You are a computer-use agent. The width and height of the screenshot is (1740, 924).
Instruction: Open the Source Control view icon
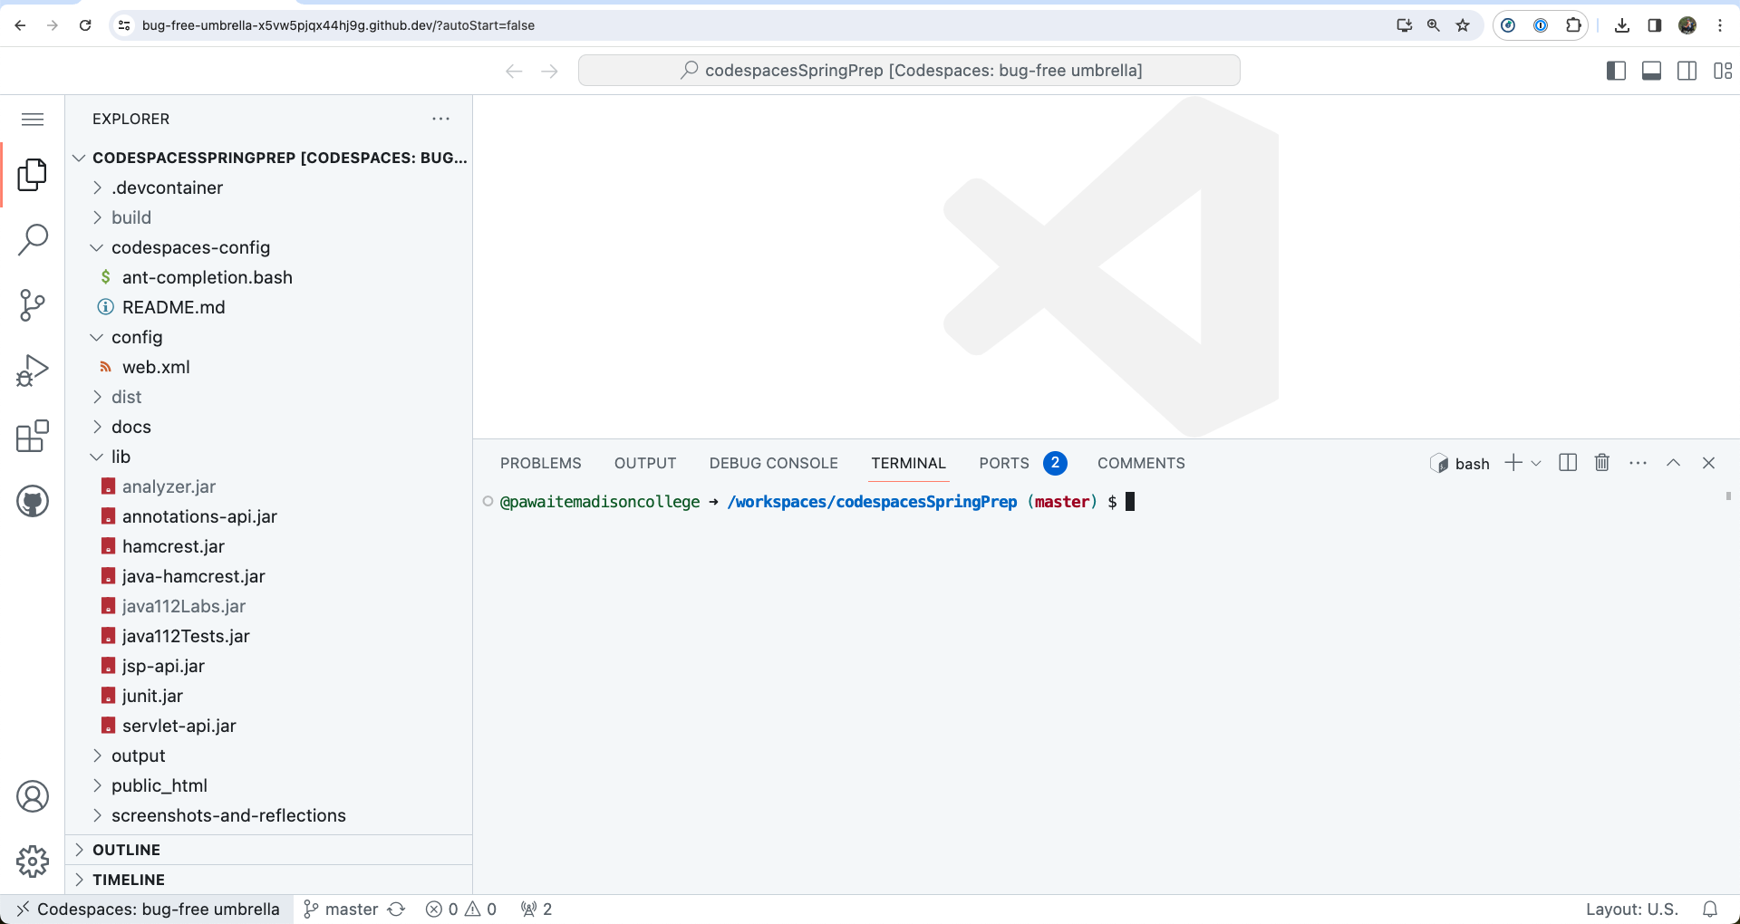coord(33,305)
